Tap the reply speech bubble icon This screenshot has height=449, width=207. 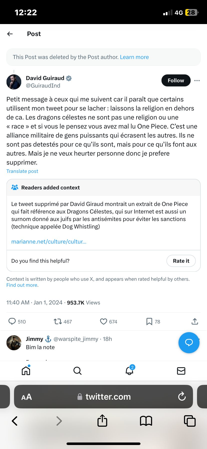pos(12,321)
